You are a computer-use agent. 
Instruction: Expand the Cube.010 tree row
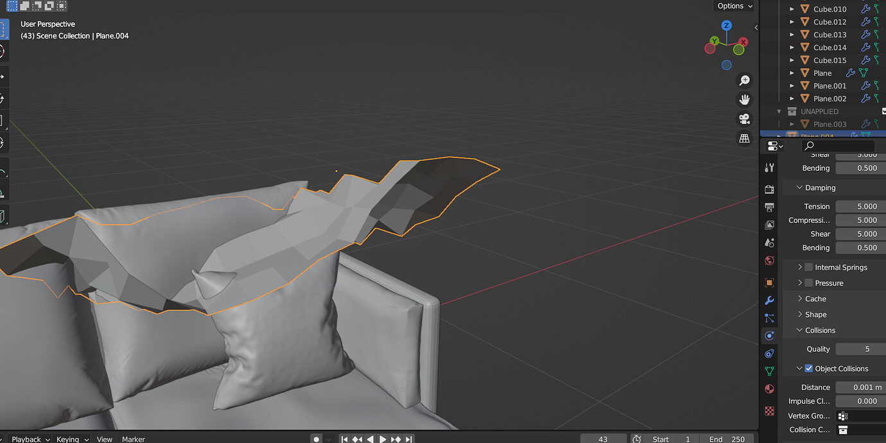[792, 9]
